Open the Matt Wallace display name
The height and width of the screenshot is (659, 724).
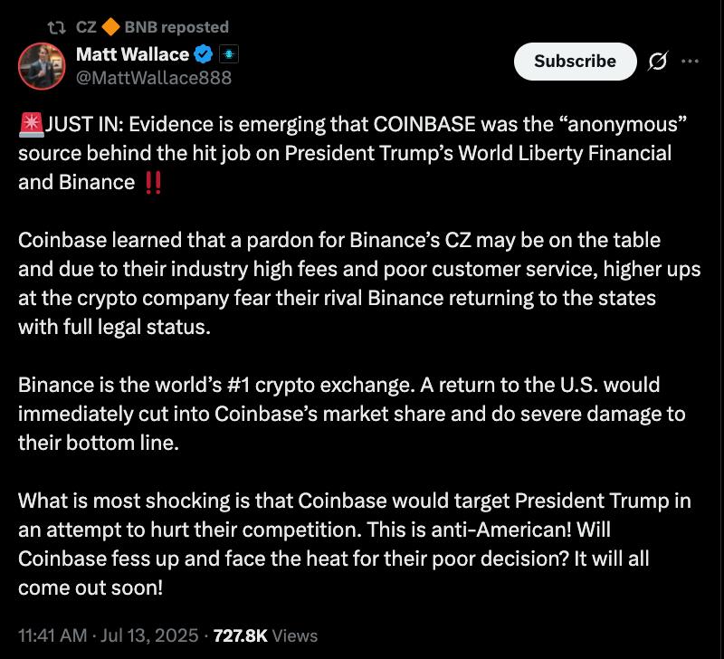pyautogui.click(x=132, y=54)
